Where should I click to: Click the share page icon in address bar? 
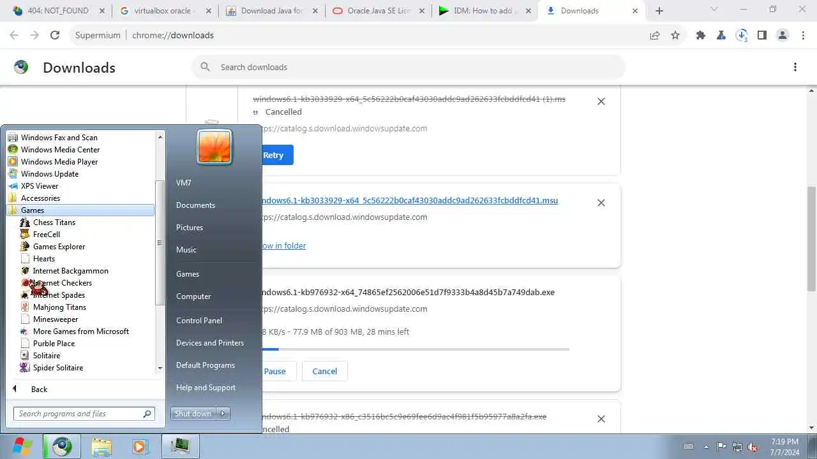(655, 35)
